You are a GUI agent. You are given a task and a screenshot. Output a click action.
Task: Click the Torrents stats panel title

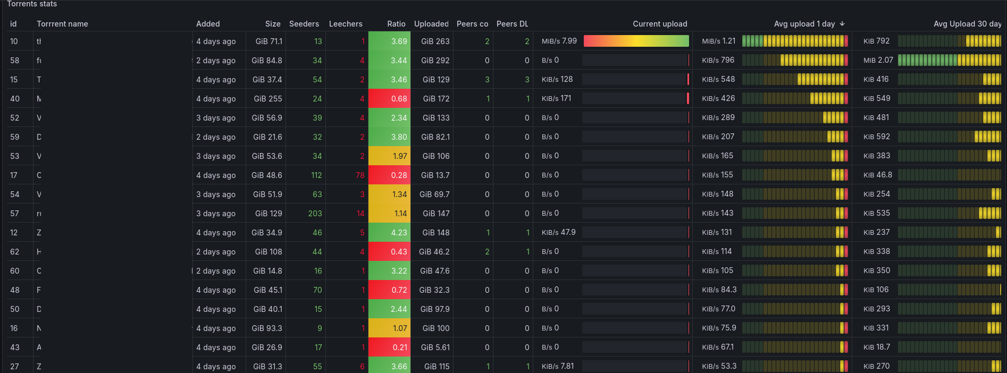pyautogui.click(x=32, y=4)
